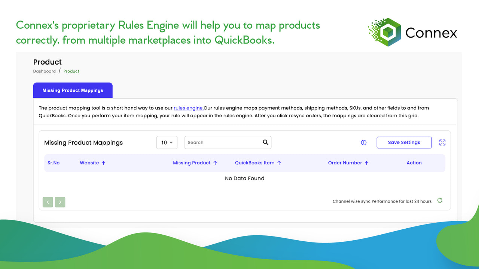Toggle sort order on Order Number column
This screenshot has width=479, height=269.
366,163
